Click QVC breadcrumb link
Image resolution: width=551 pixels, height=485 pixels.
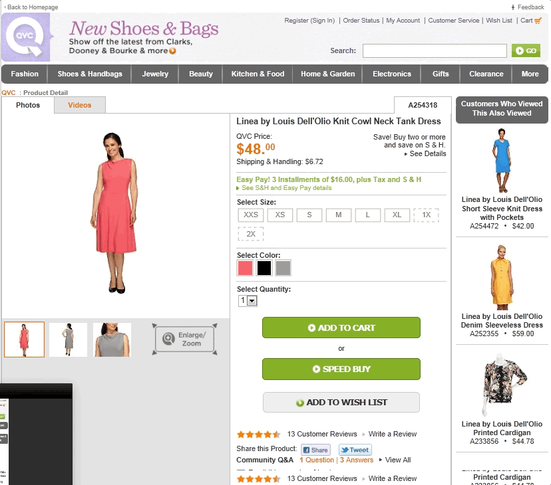(9, 92)
